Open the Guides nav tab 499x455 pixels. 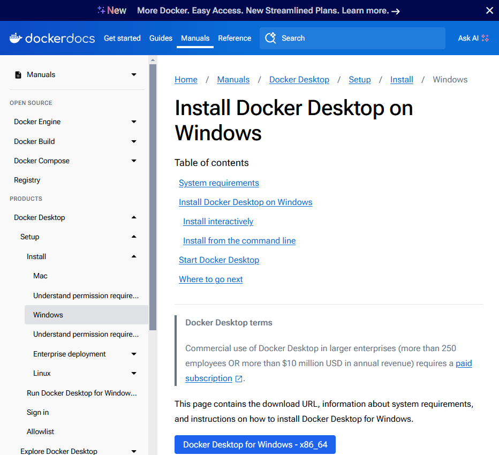tap(161, 38)
